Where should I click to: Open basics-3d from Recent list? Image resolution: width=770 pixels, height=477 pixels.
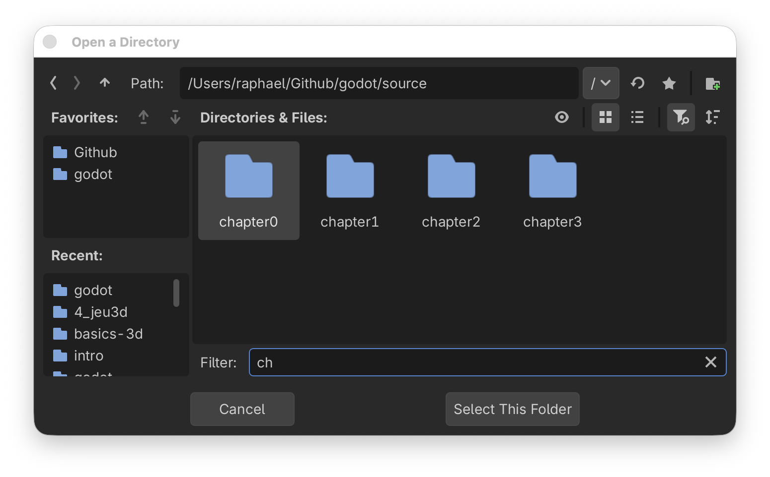tap(108, 334)
